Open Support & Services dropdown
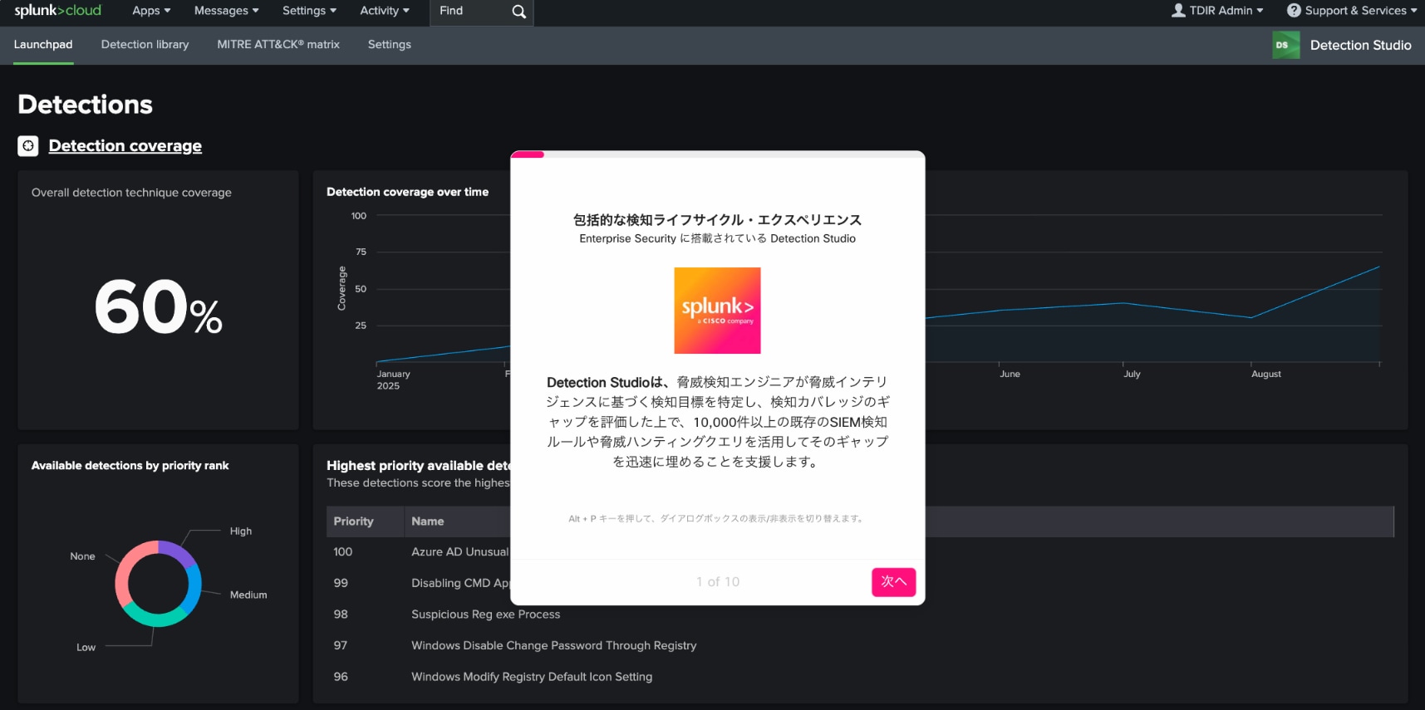 click(x=1352, y=11)
